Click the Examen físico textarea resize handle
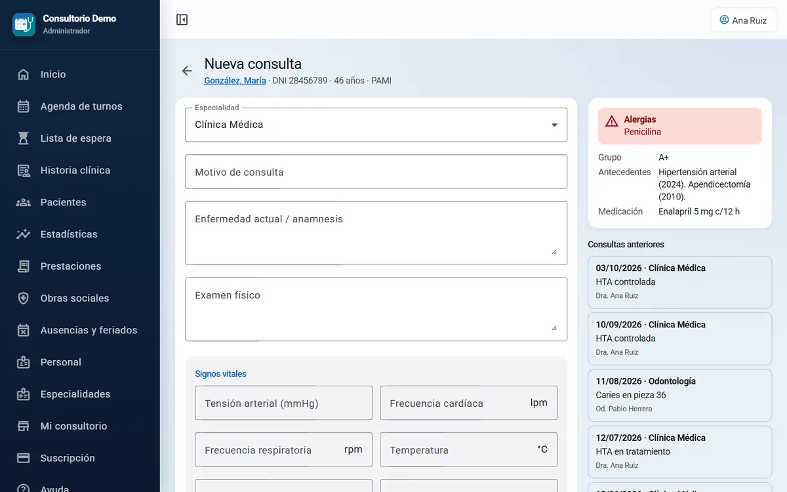The height and width of the screenshot is (492, 787). 554,327
